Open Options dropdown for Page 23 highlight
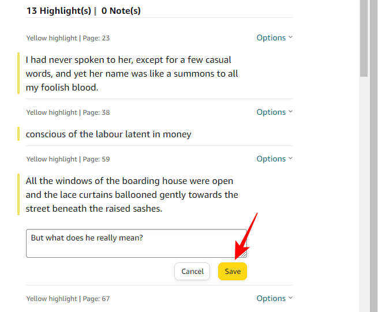The image size is (378, 312). (274, 38)
